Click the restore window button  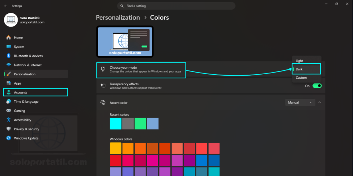[336, 4]
